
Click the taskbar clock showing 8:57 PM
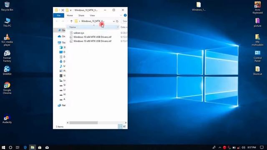click(252, 147)
